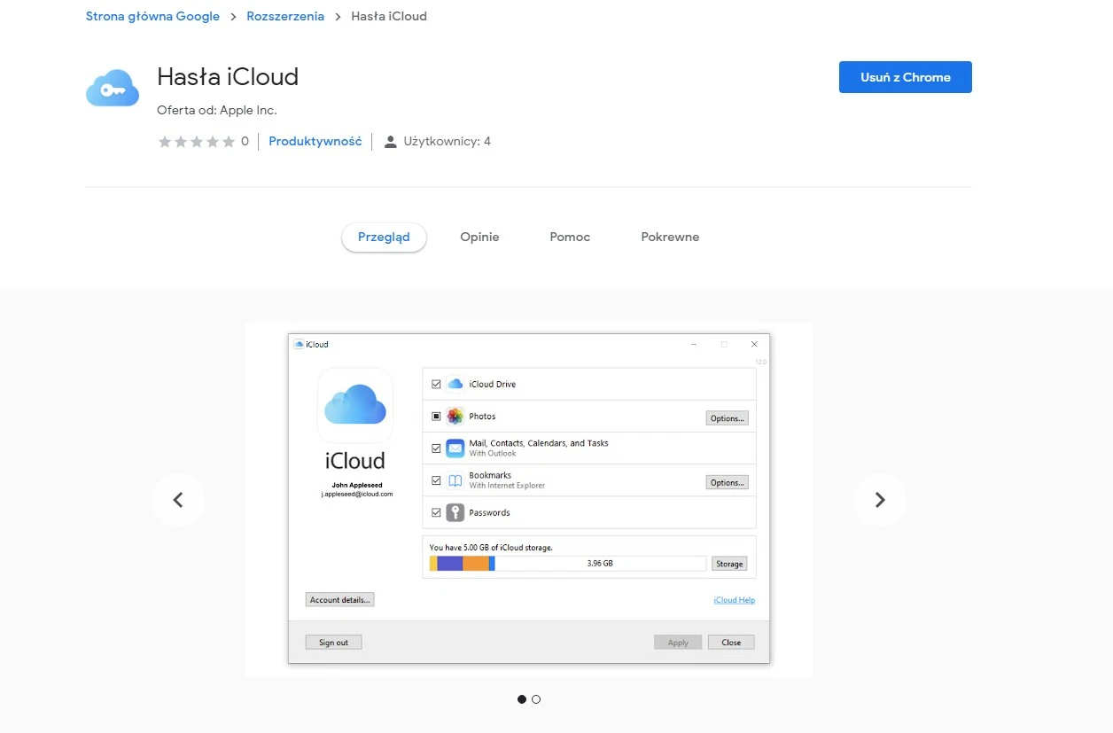Select the second carousel dot
Viewport: 1113px width, 733px height.
[536, 699]
